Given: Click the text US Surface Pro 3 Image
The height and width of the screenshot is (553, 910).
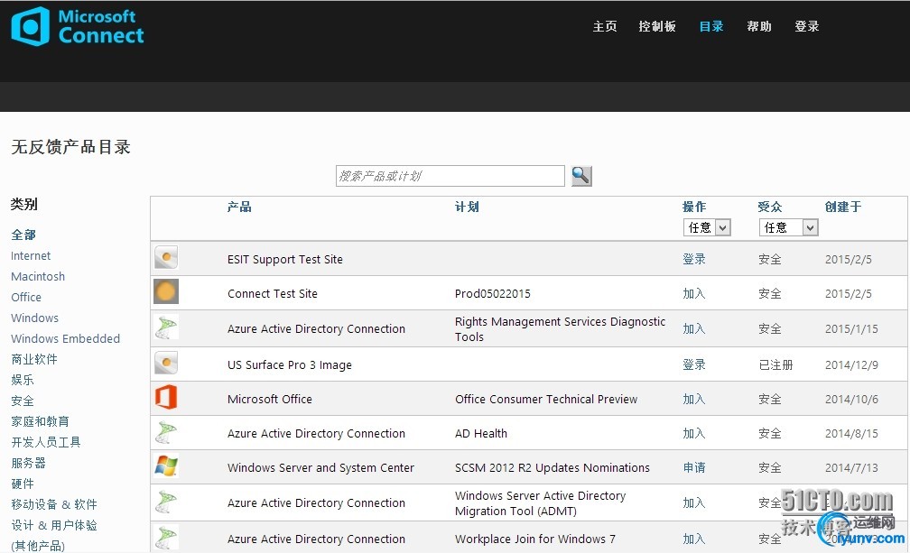Looking at the screenshot, I should point(290,364).
